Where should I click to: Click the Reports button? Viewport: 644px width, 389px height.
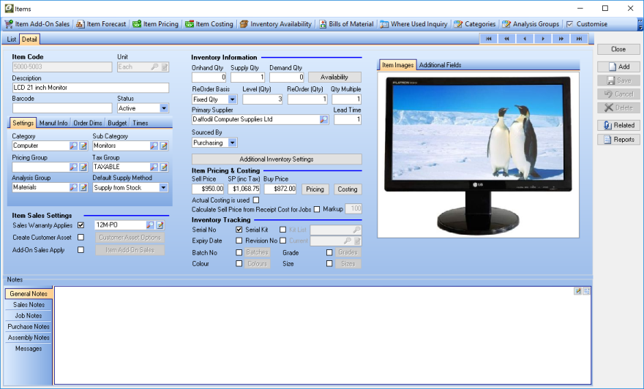(x=618, y=140)
